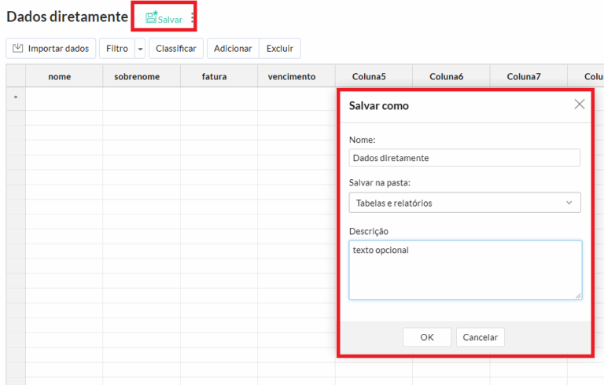Select the fatura column header
Viewport: 604px width, 385px height.
[219, 76]
